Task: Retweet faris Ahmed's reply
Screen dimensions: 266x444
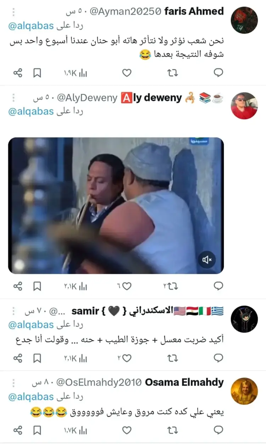Action: [173, 73]
